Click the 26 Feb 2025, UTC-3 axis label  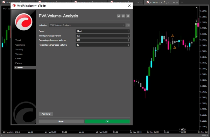coord(12,132)
